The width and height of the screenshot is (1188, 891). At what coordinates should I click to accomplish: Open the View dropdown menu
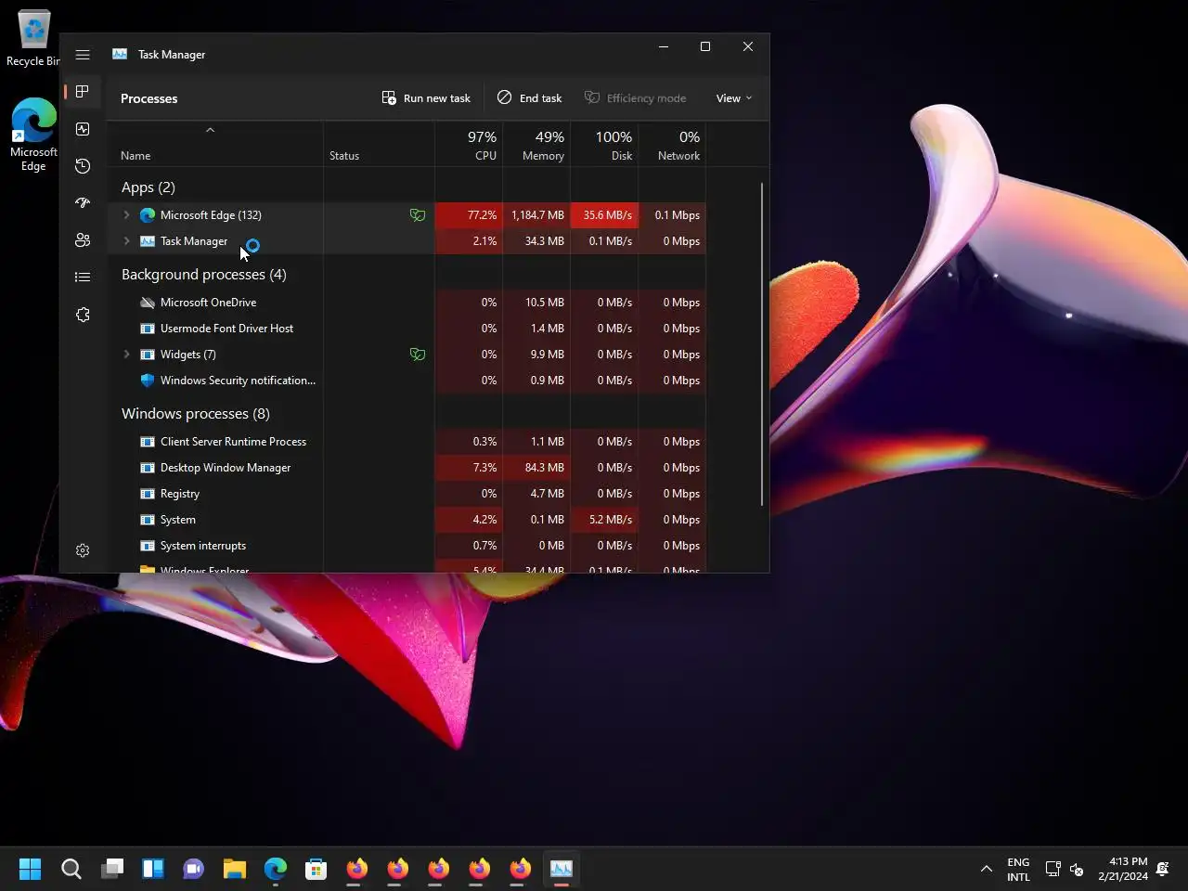pyautogui.click(x=734, y=98)
